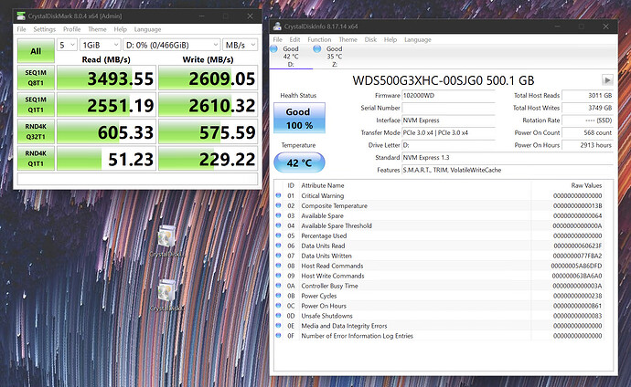The width and height of the screenshot is (631, 387).
Task: Select the D: disk tab at 42 °C
Action: pyautogui.click(x=291, y=57)
